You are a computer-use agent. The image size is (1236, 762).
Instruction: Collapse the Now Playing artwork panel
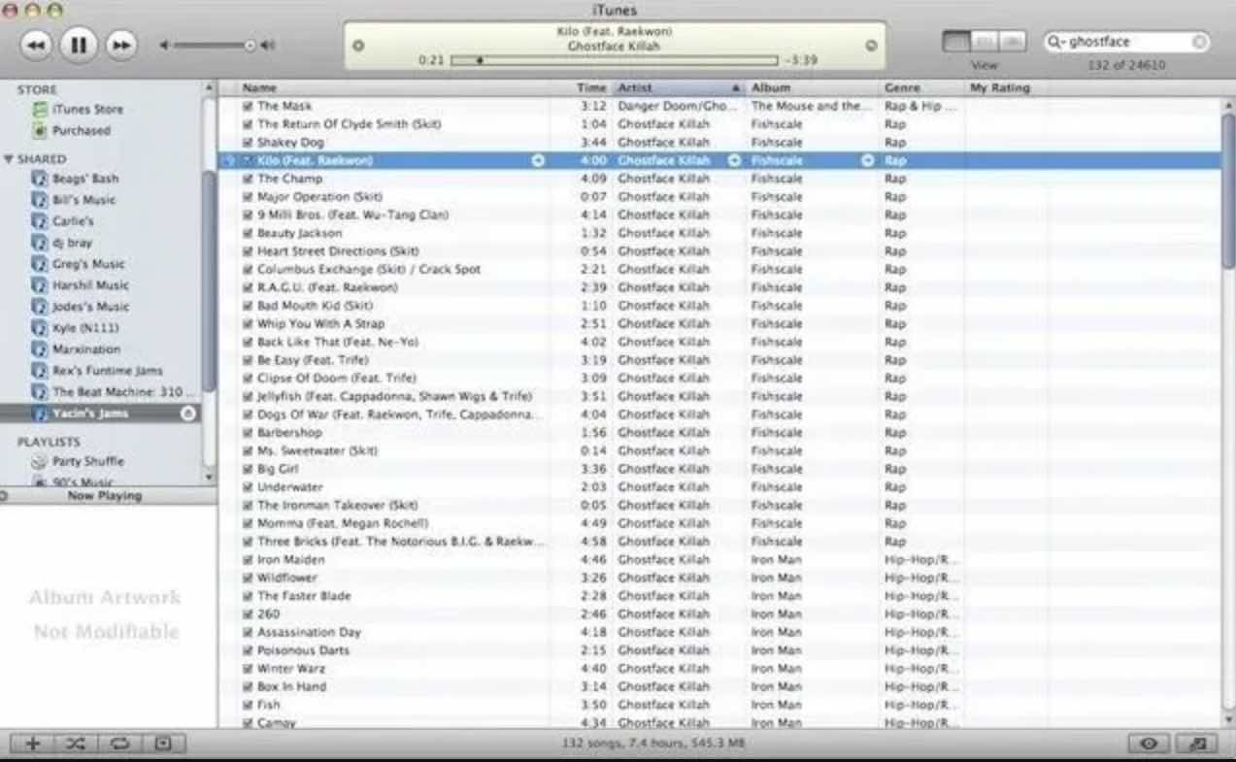coord(4,496)
